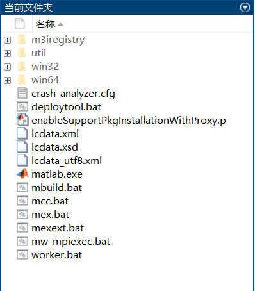Click the lcdata.xml file icon
The image size is (255, 291).
point(22,133)
